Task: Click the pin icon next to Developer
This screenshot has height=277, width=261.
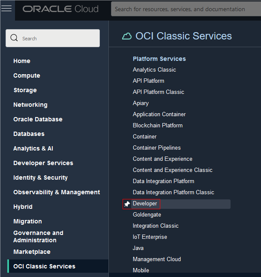Action: tap(127, 204)
